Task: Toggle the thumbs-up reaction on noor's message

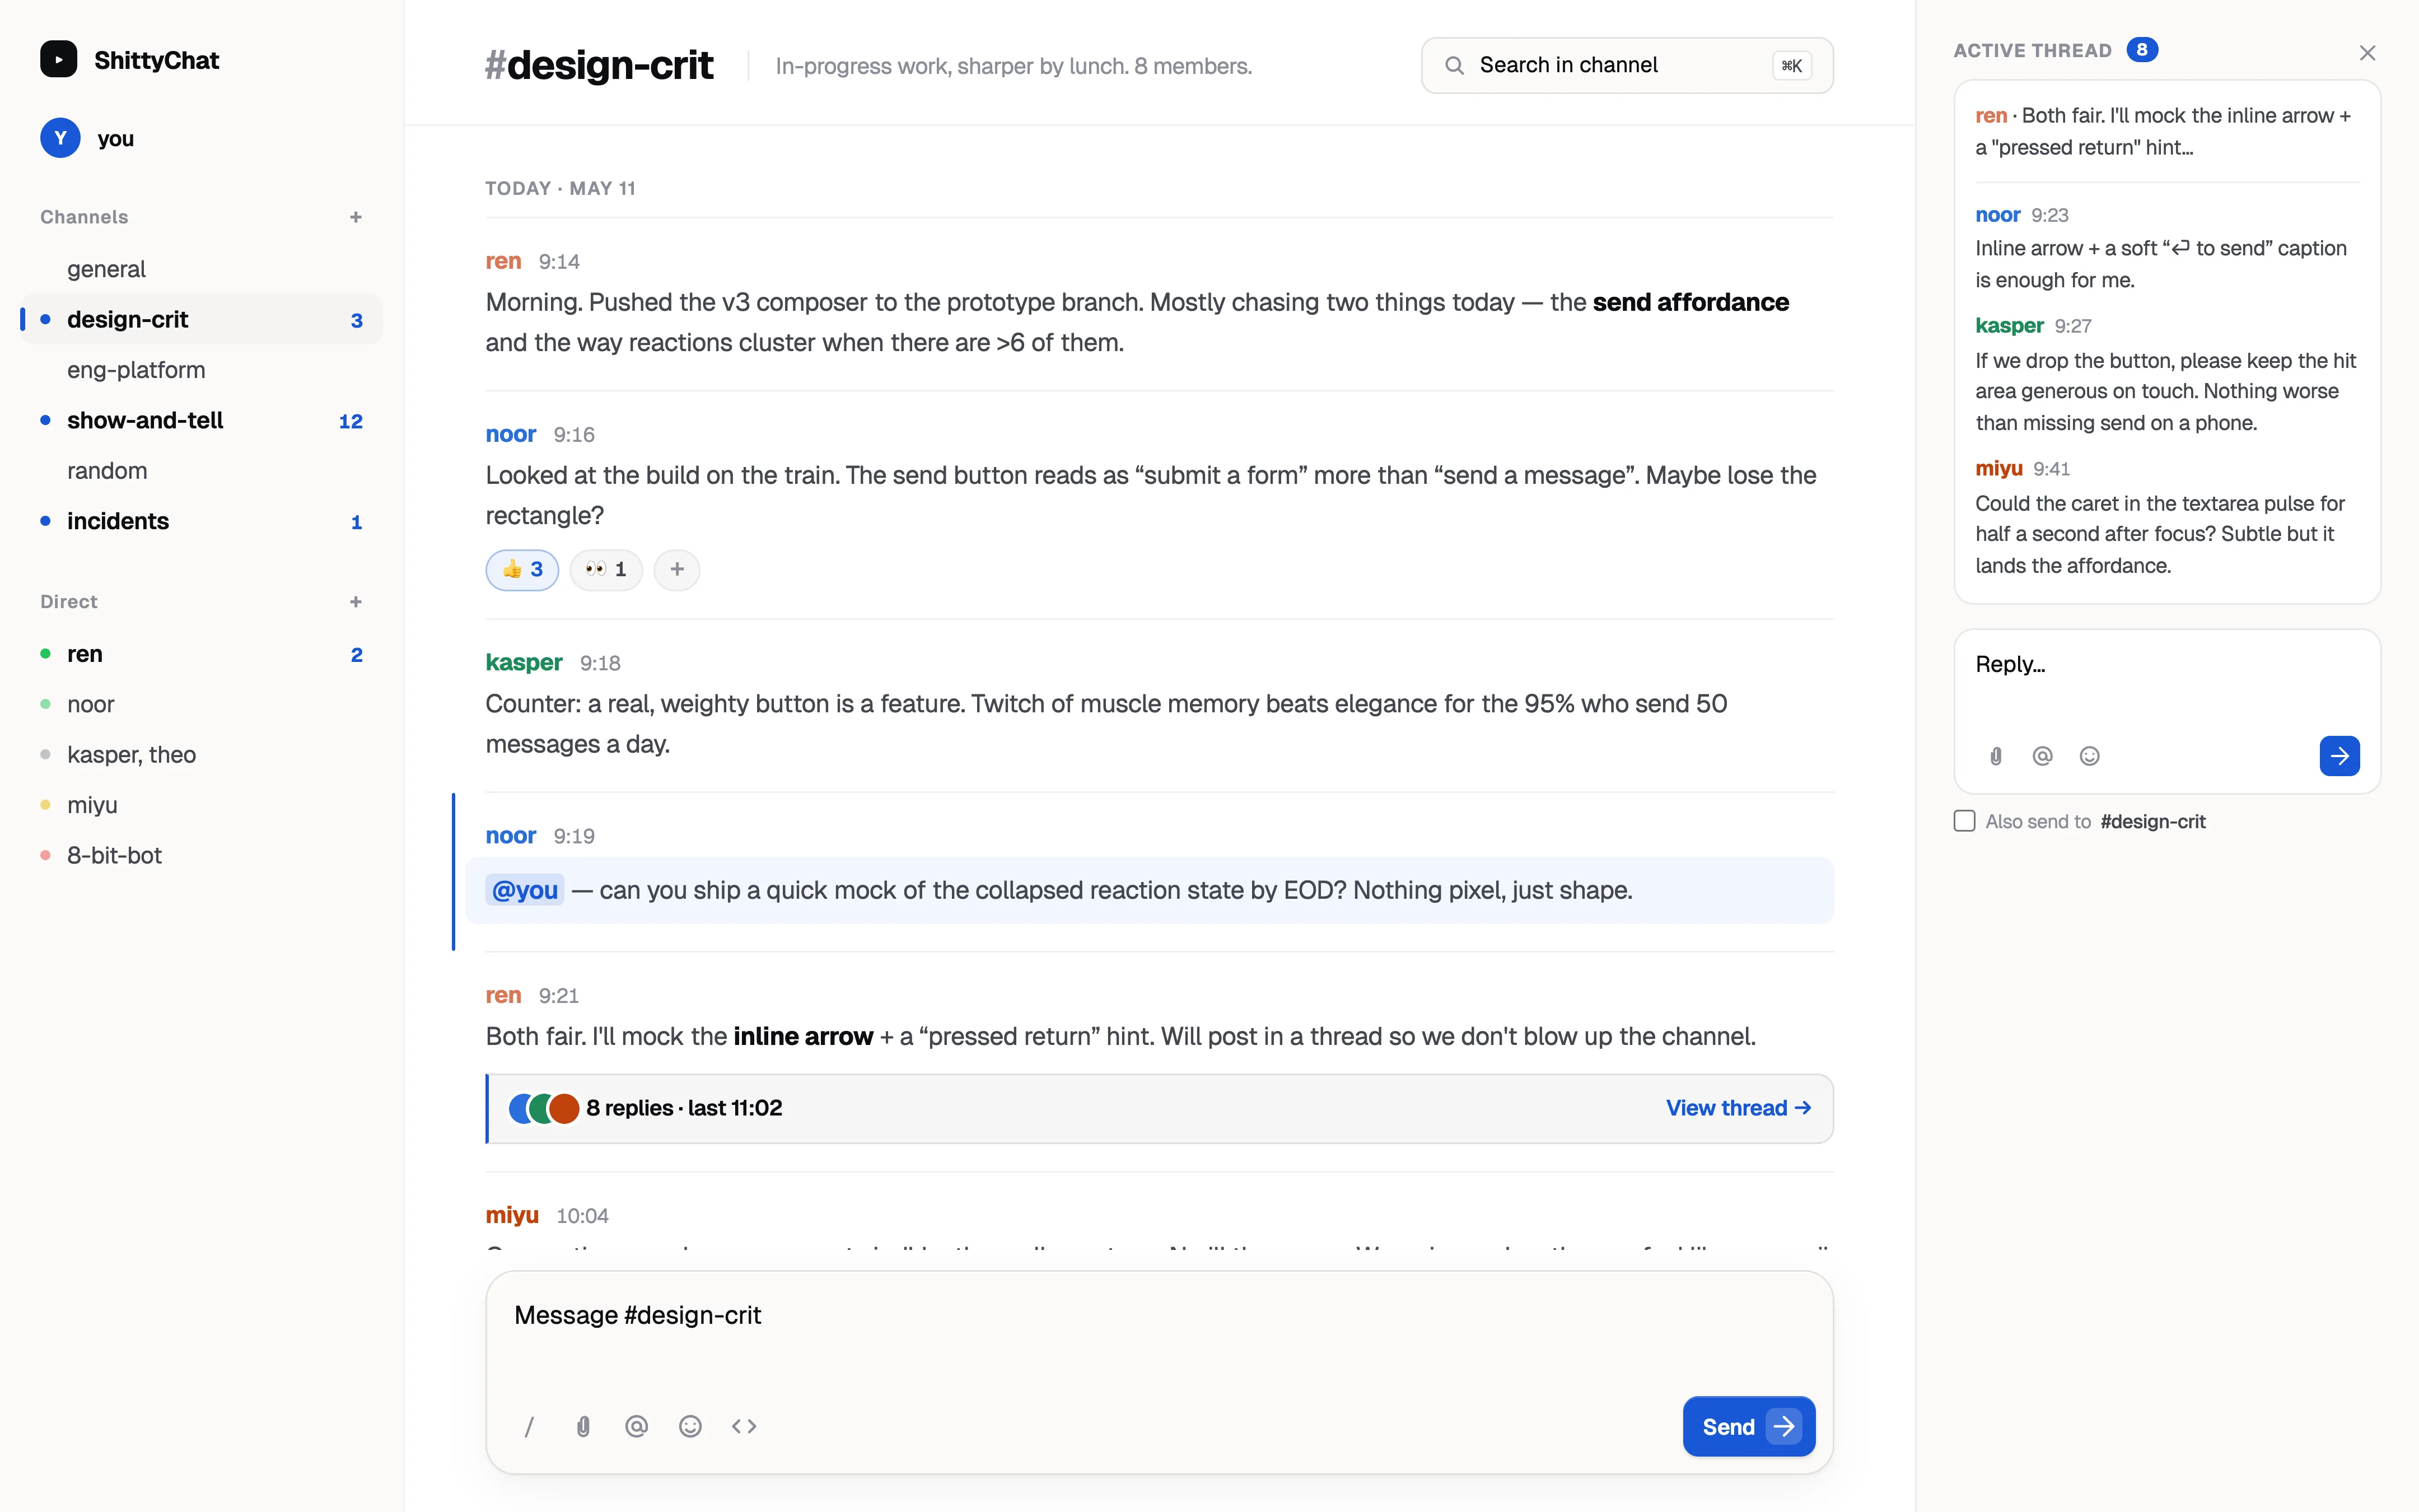Action: [x=522, y=570]
